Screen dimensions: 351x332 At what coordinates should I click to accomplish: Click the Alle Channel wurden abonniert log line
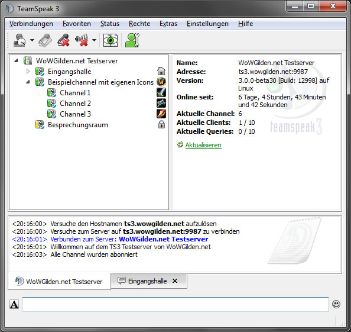75,254
